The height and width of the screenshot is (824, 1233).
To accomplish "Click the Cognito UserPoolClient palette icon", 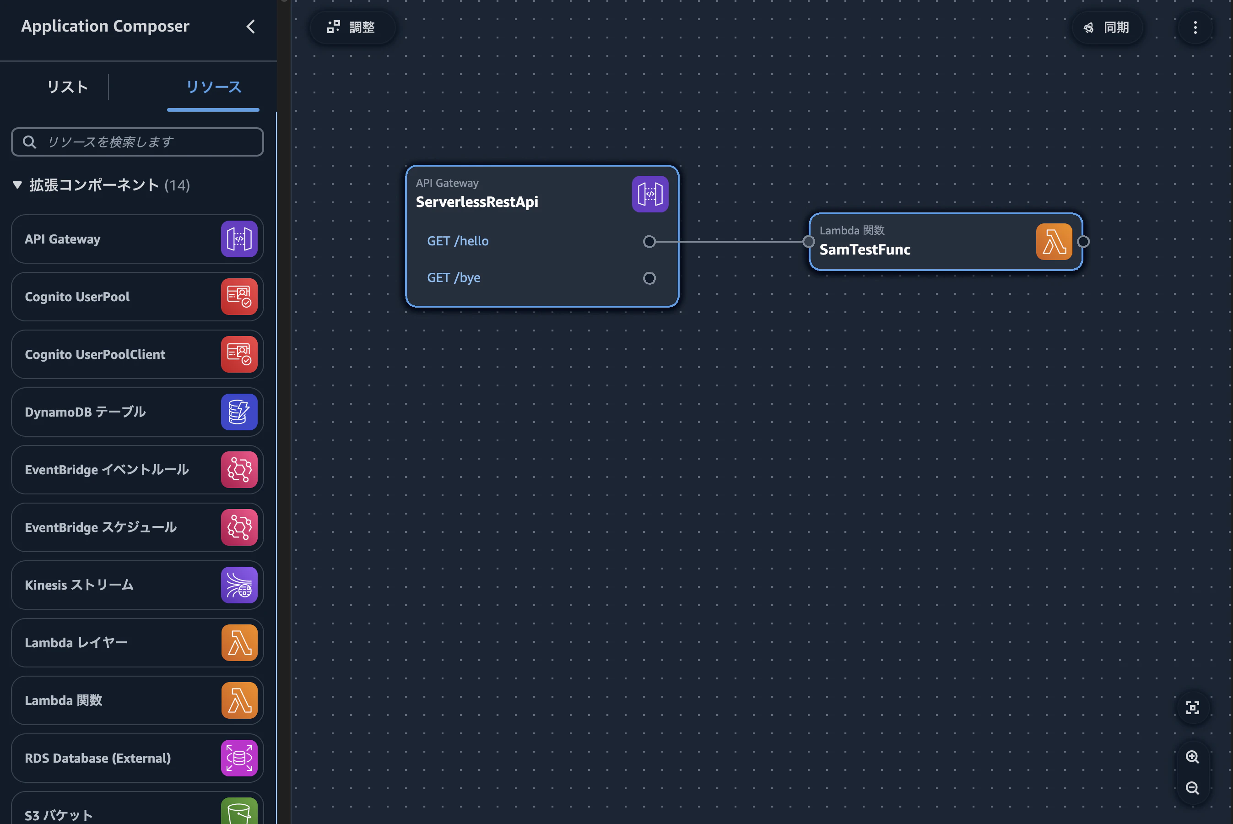I will 239,355.
